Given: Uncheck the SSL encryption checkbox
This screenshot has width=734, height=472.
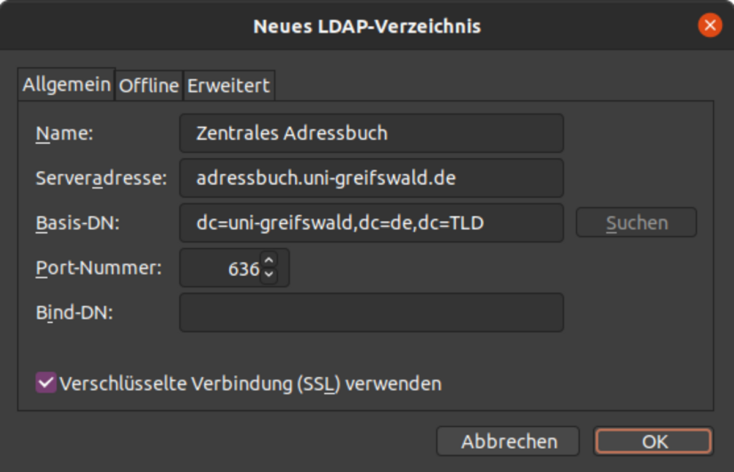Looking at the screenshot, I should [x=46, y=383].
